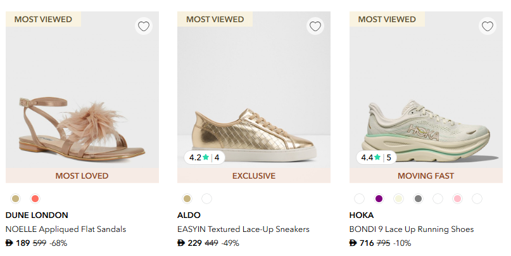The image size is (511, 256).
Task: Open BONDI 9 Lace Up Running Shoes
Action: pos(412,229)
